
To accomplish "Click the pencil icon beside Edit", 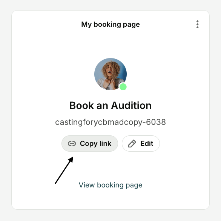I will click(132, 144).
